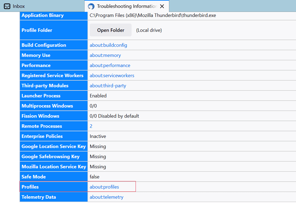The height and width of the screenshot is (210, 296).
Task: Click Missing value for Google Location Service Key
Action: [98, 147]
